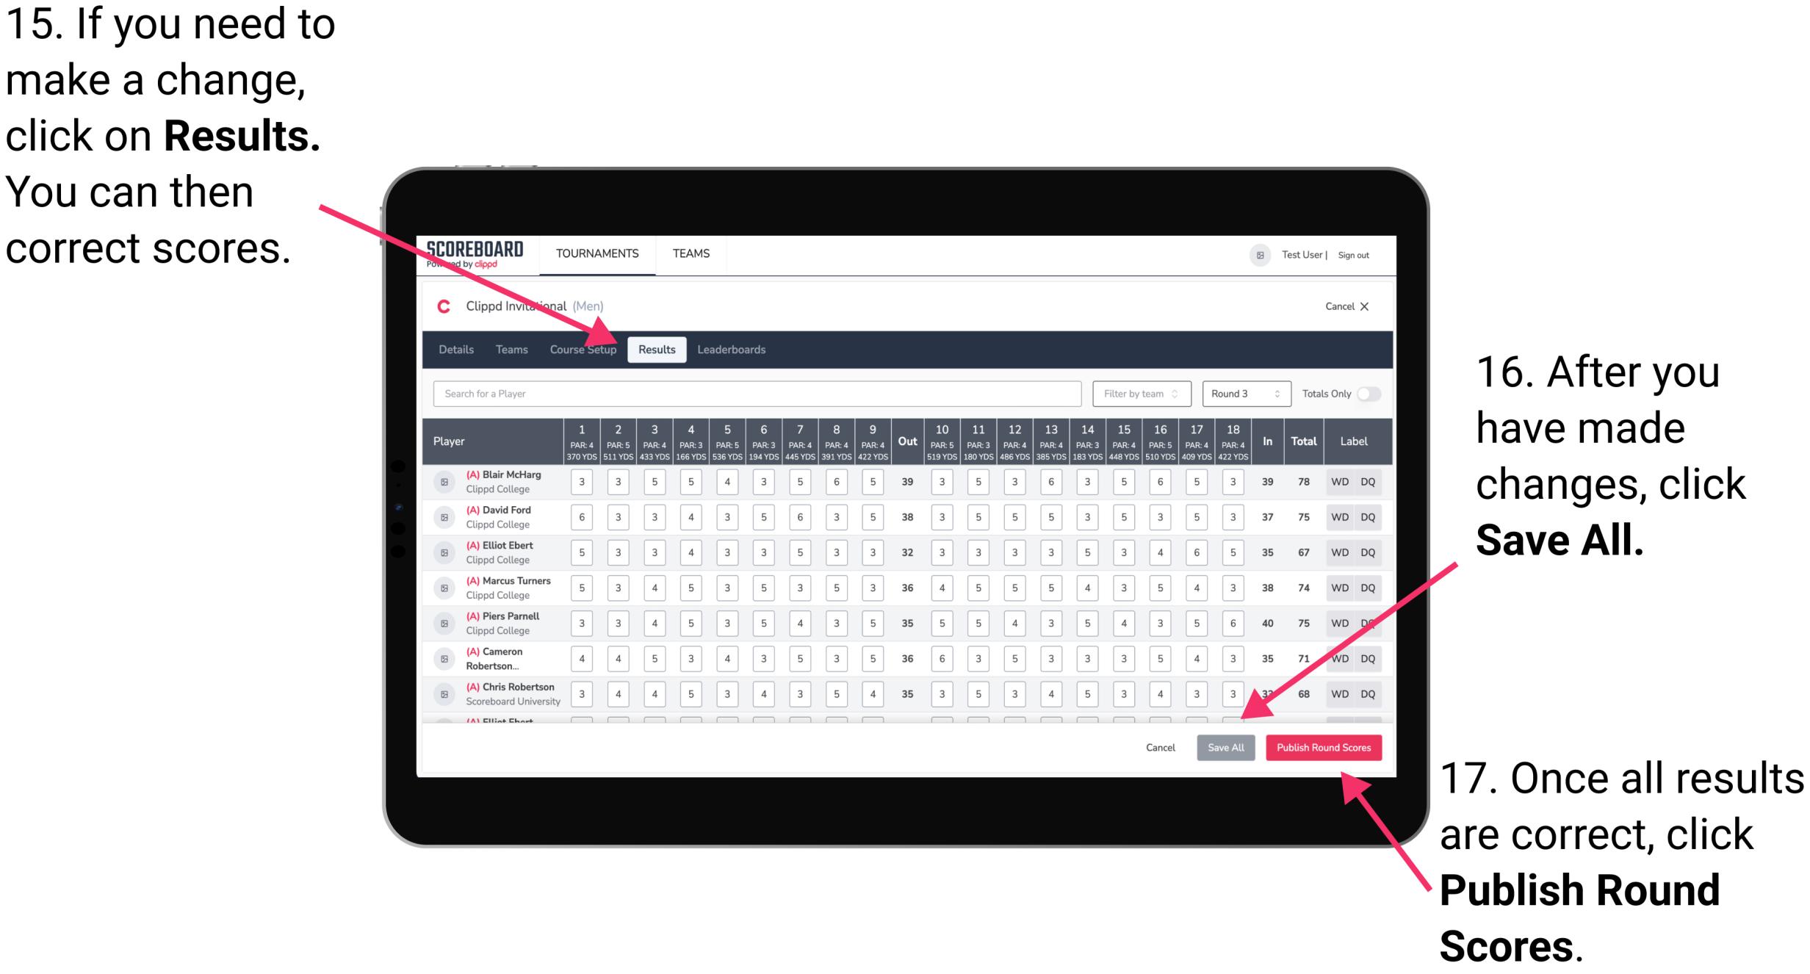
Task: Click Cancel link to discard changes
Action: [x=1158, y=746]
